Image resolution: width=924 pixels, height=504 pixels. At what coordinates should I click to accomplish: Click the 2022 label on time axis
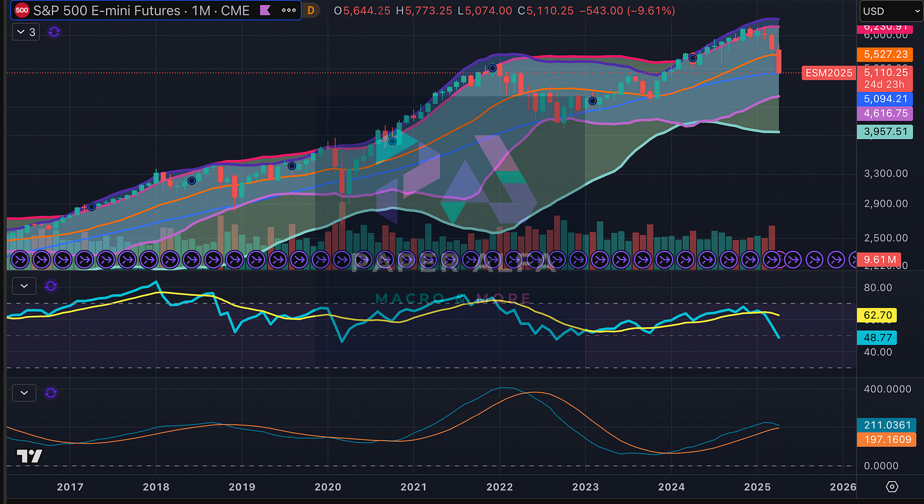click(499, 487)
